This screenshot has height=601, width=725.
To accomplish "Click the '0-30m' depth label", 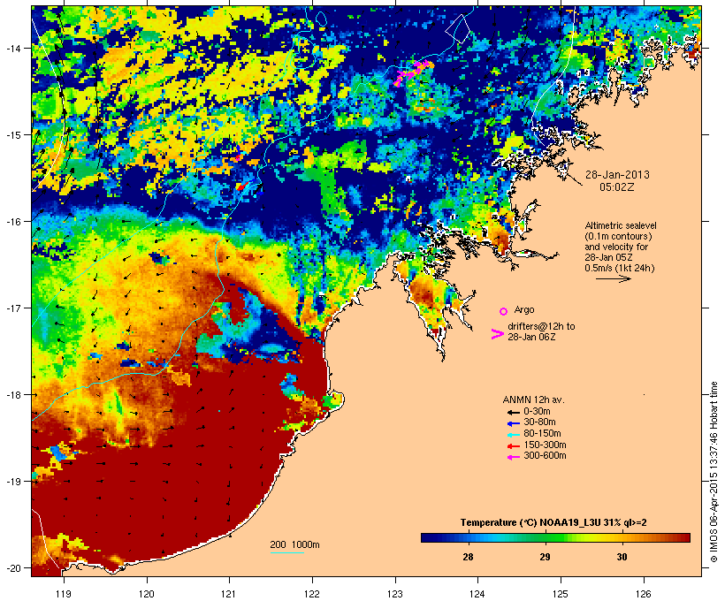I will pyautogui.click(x=537, y=412).
